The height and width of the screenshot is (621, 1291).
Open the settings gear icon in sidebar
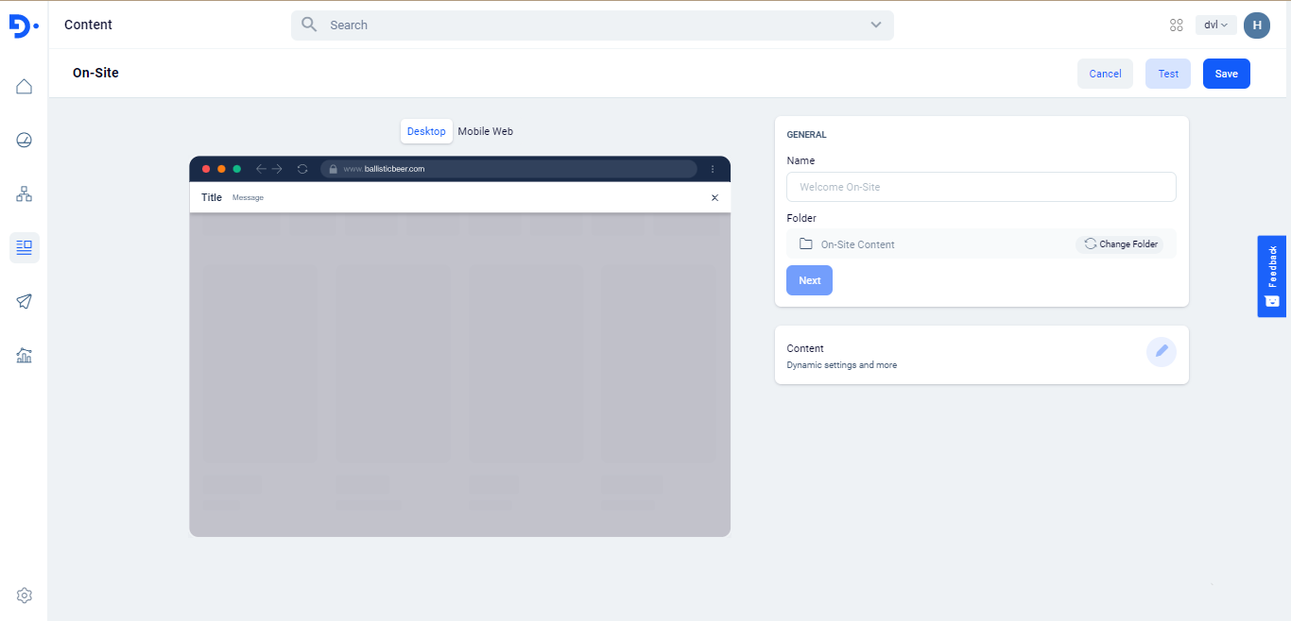[25, 596]
